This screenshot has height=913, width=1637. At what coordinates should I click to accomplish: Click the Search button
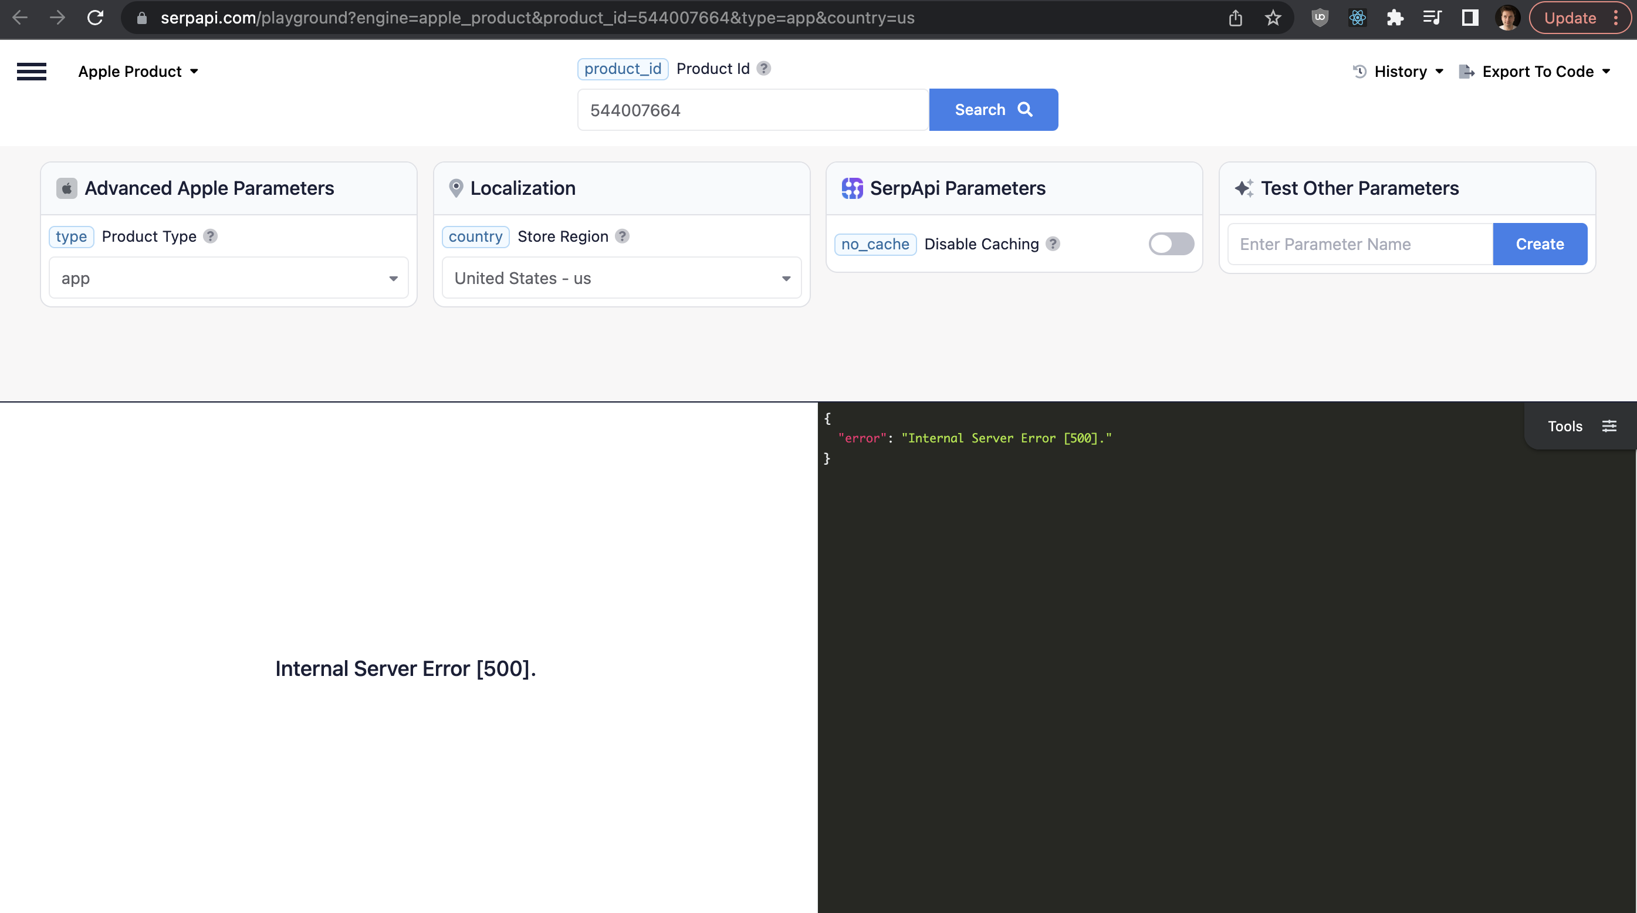click(993, 109)
